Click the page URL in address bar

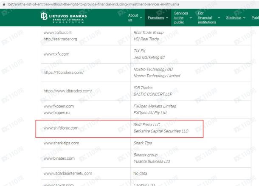pyautogui.click(x=93, y=4)
